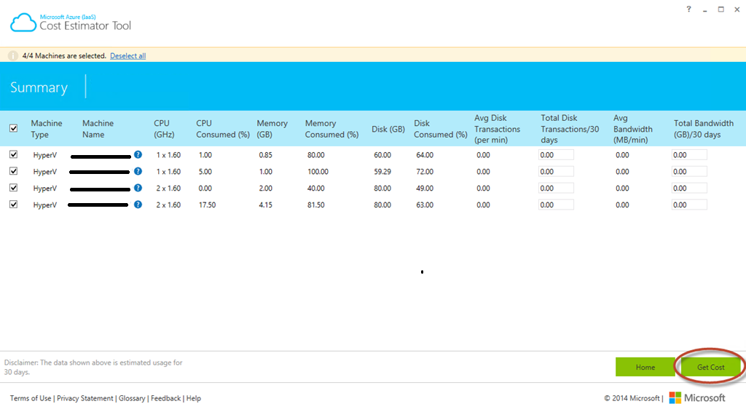Select the 81.50 memory consumed cell
Image resolution: width=746 pixels, height=412 pixels.
[316, 205]
